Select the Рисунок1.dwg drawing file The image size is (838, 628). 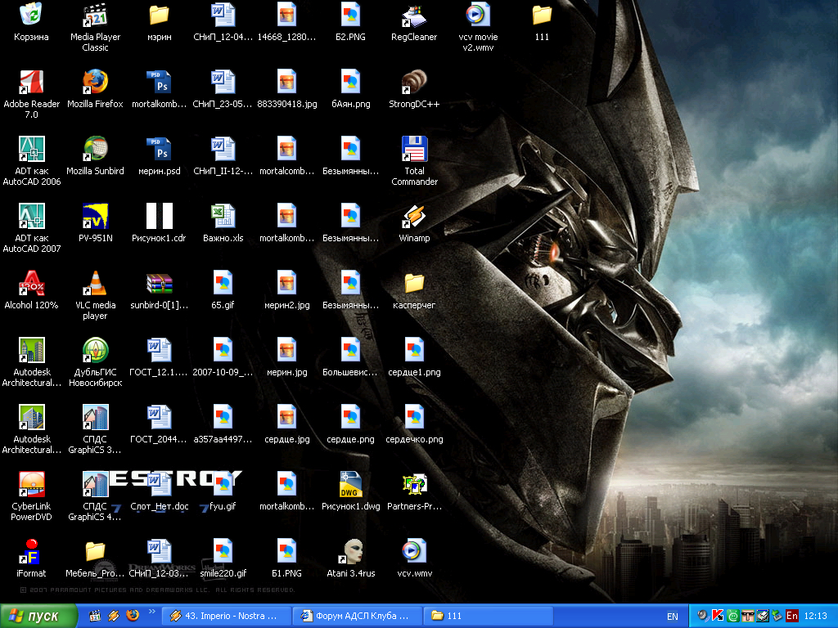pos(350,485)
